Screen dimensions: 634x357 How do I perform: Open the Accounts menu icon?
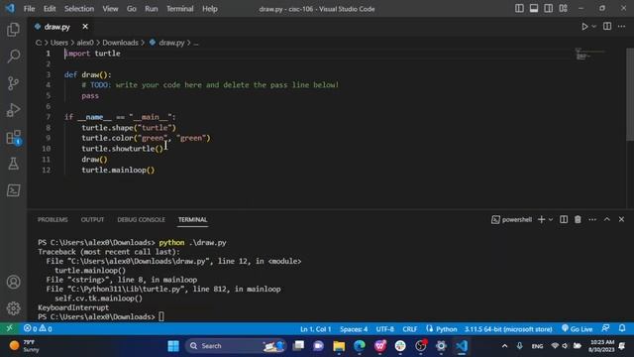point(13,282)
